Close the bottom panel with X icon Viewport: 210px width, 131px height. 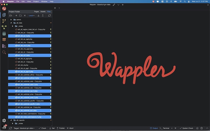coord(175,128)
